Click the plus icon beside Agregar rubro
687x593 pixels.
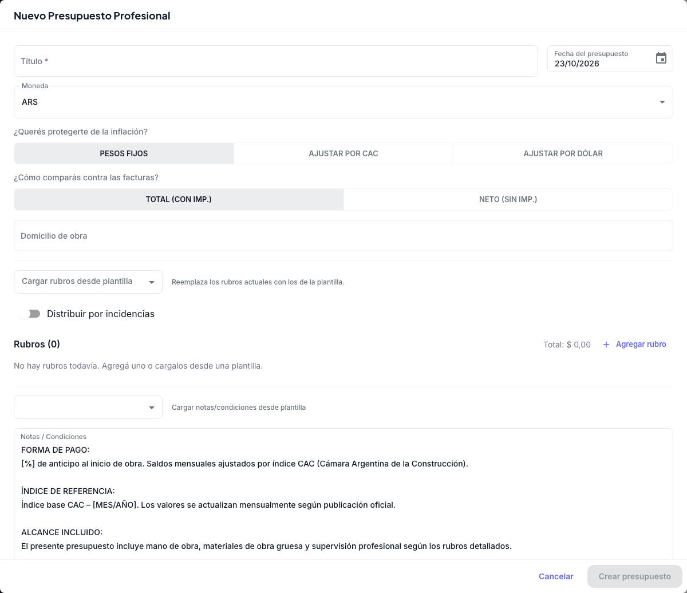point(606,345)
